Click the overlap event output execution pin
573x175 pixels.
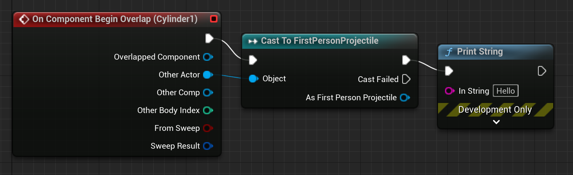(209, 38)
